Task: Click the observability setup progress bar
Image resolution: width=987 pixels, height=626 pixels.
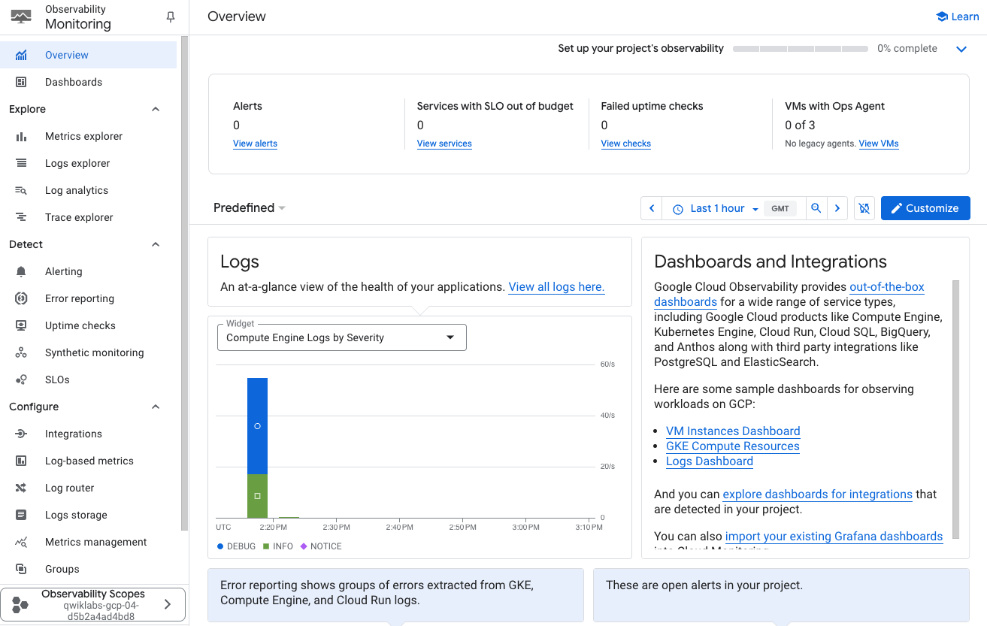Action: (800, 48)
